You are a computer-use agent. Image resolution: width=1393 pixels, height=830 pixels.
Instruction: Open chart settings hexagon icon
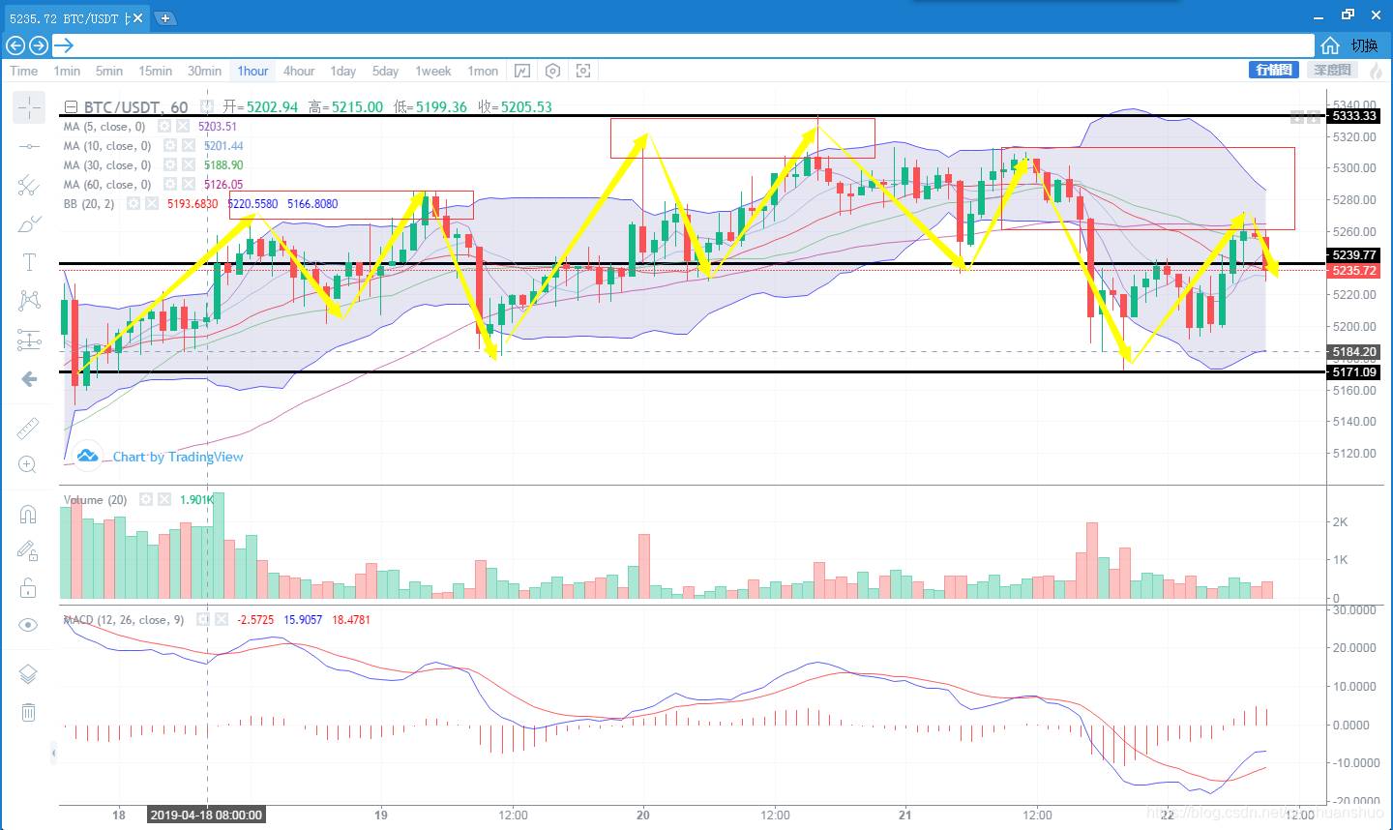tap(552, 71)
